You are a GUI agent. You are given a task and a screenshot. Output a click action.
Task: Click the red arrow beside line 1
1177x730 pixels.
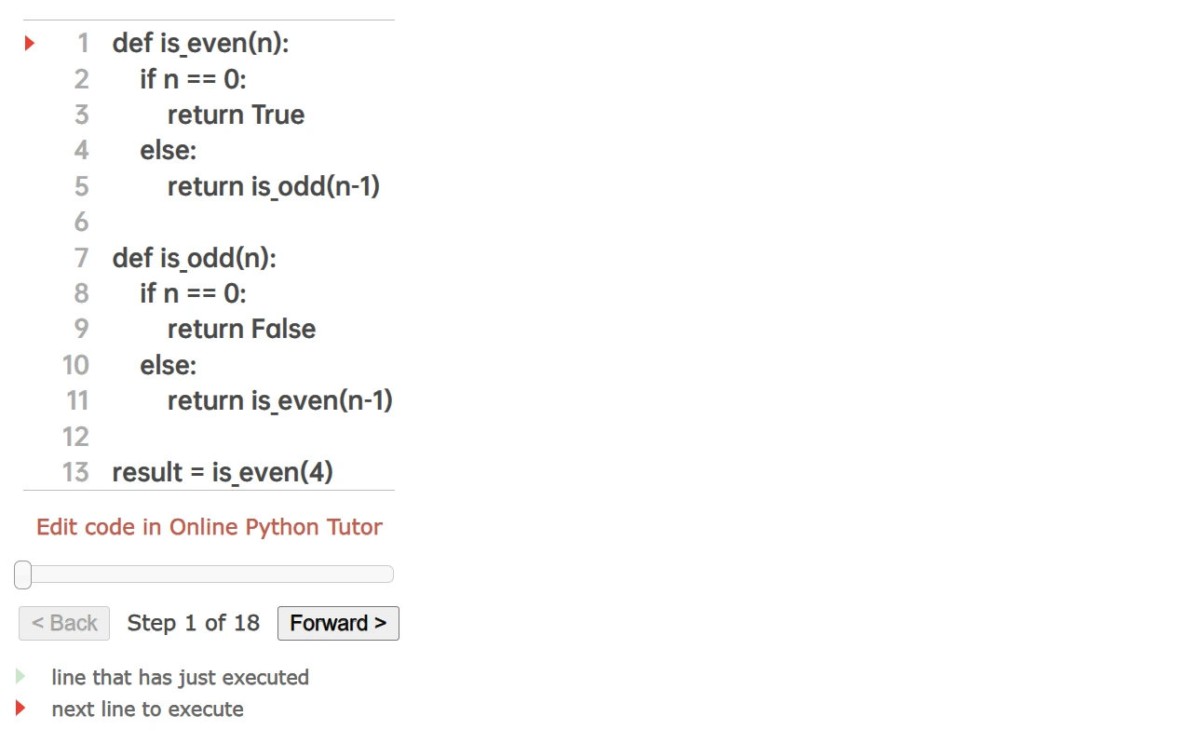(30, 43)
